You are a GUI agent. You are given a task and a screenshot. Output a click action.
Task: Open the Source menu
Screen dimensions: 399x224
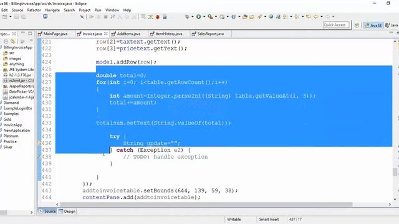click(x=17, y=10)
